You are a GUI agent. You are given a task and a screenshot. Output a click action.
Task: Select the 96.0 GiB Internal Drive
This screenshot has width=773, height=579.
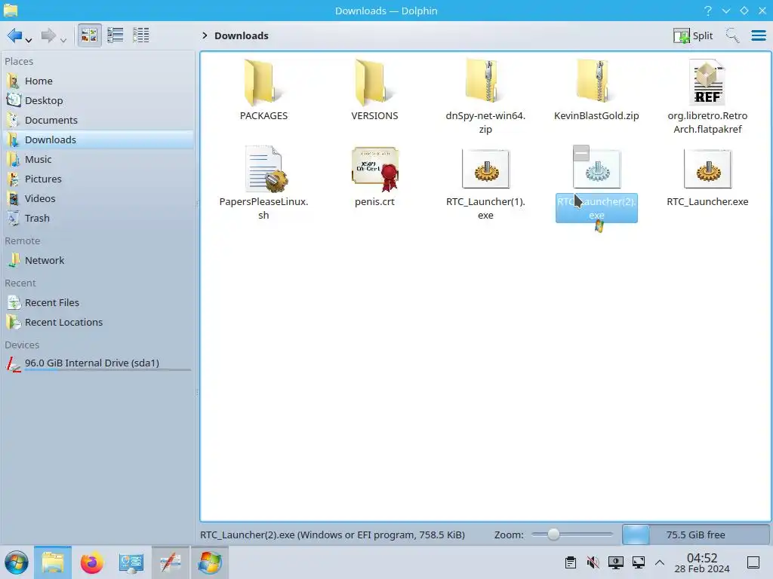tap(98, 363)
